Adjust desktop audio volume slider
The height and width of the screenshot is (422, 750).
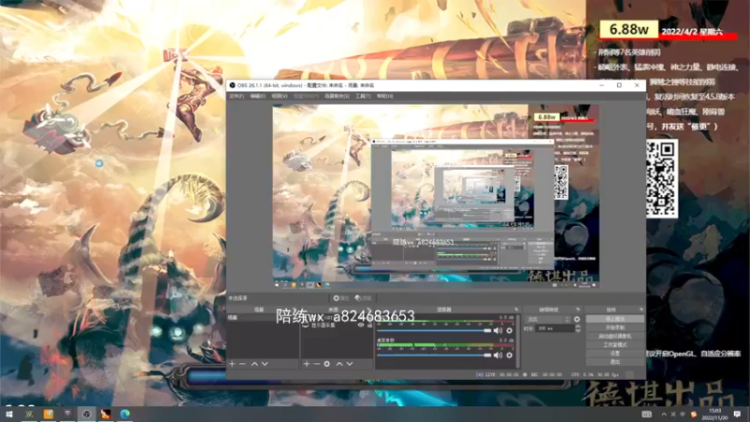pyautogui.click(x=434, y=355)
